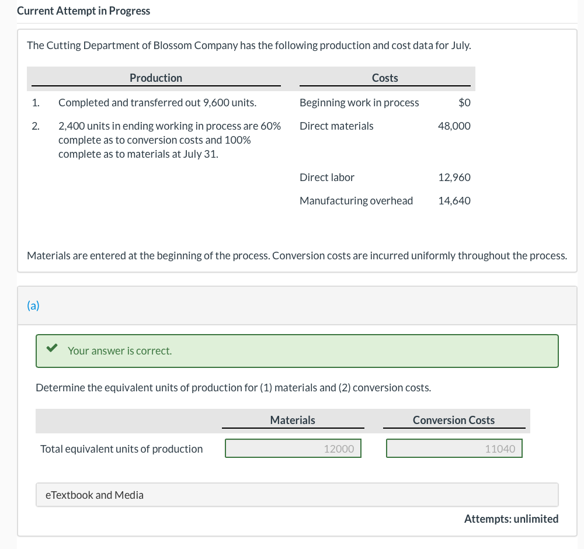Click the "Current Attempt in Progress" heading
The height and width of the screenshot is (549, 584).
pos(84,11)
